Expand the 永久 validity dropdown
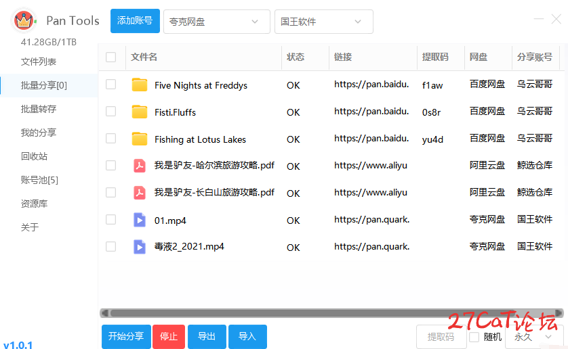568x349 pixels. tap(534, 337)
